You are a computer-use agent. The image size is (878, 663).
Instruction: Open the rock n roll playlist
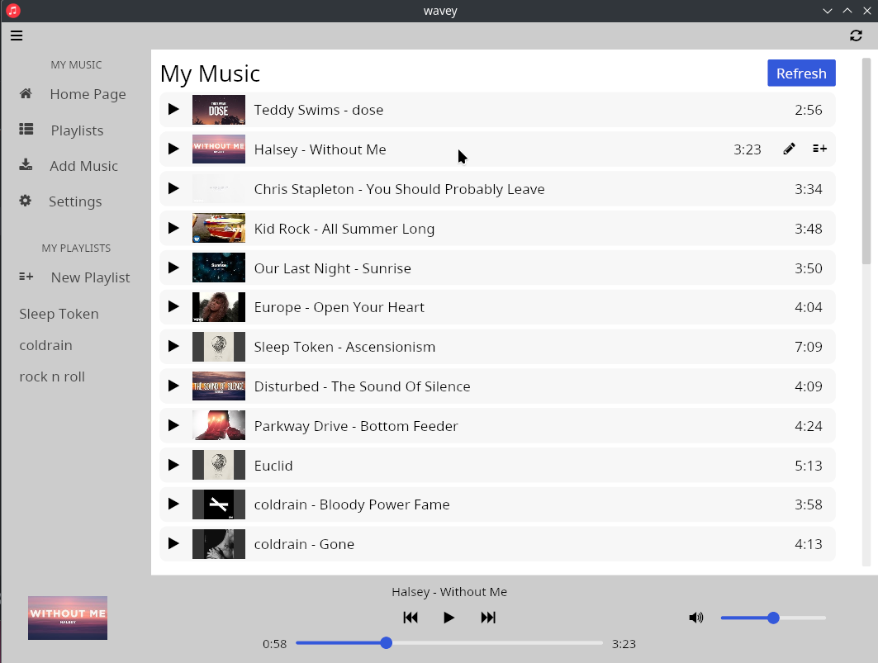coord(52,376)
